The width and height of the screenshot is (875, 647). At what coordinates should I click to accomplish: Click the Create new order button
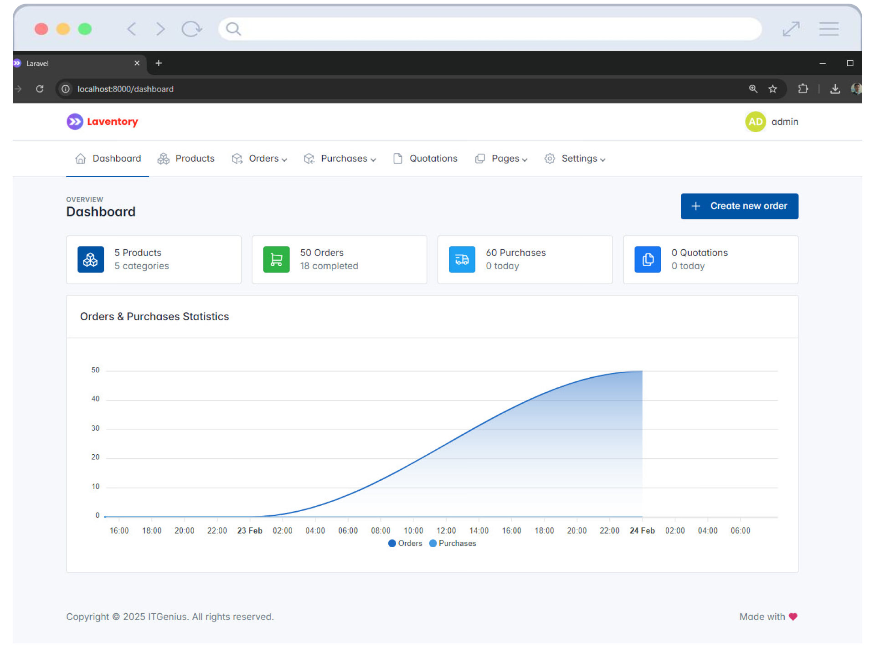point(739,205)
